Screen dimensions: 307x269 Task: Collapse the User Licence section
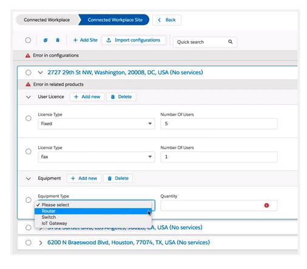(29, 97)
